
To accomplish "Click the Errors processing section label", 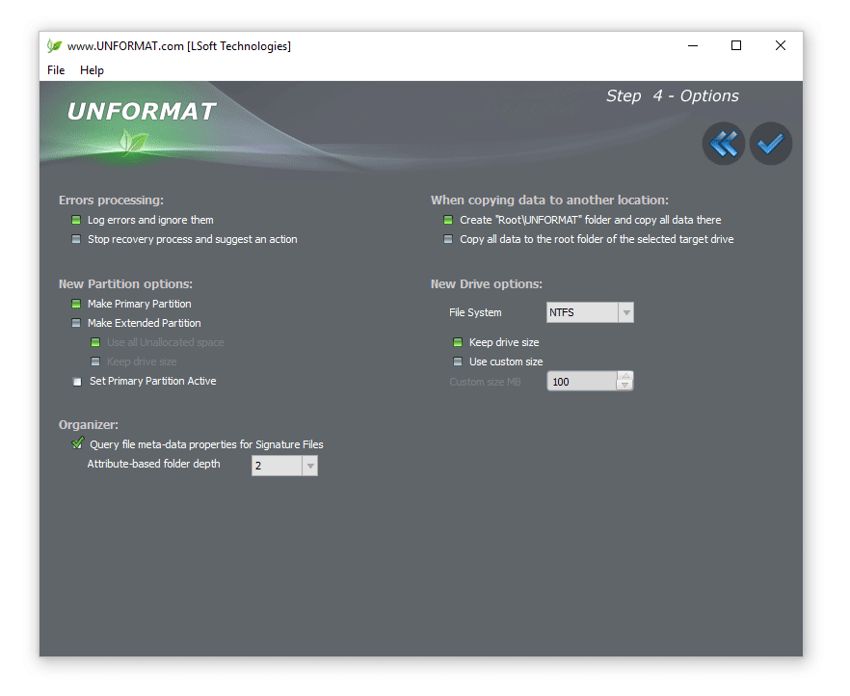I will (x=111, y=200).
